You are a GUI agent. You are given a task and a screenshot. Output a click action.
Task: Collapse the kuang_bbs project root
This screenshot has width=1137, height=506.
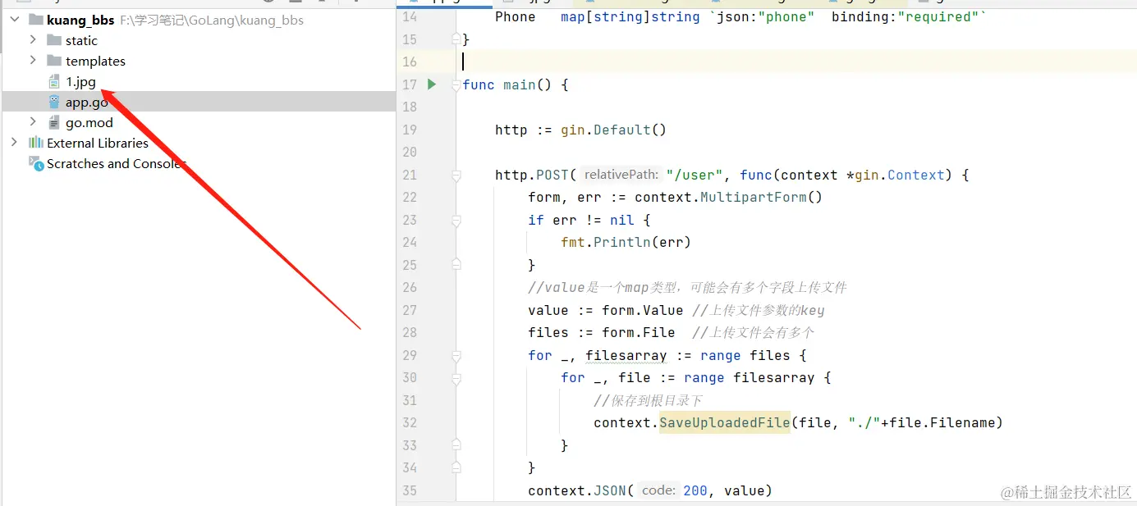(x=15, y=20)
